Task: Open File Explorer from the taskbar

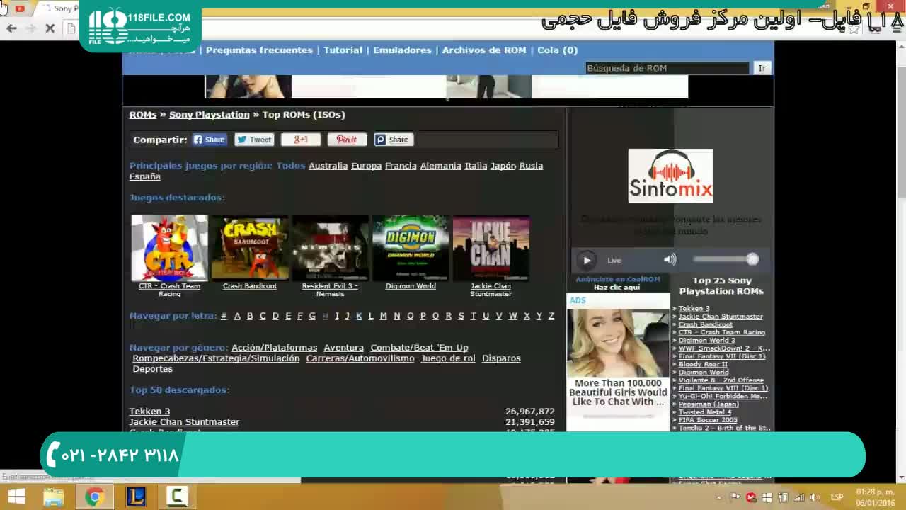Action: [x=54, y=497]
